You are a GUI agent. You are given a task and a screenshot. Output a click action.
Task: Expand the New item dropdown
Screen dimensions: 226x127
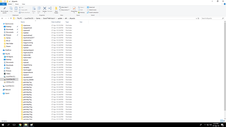tap(64, 7)
